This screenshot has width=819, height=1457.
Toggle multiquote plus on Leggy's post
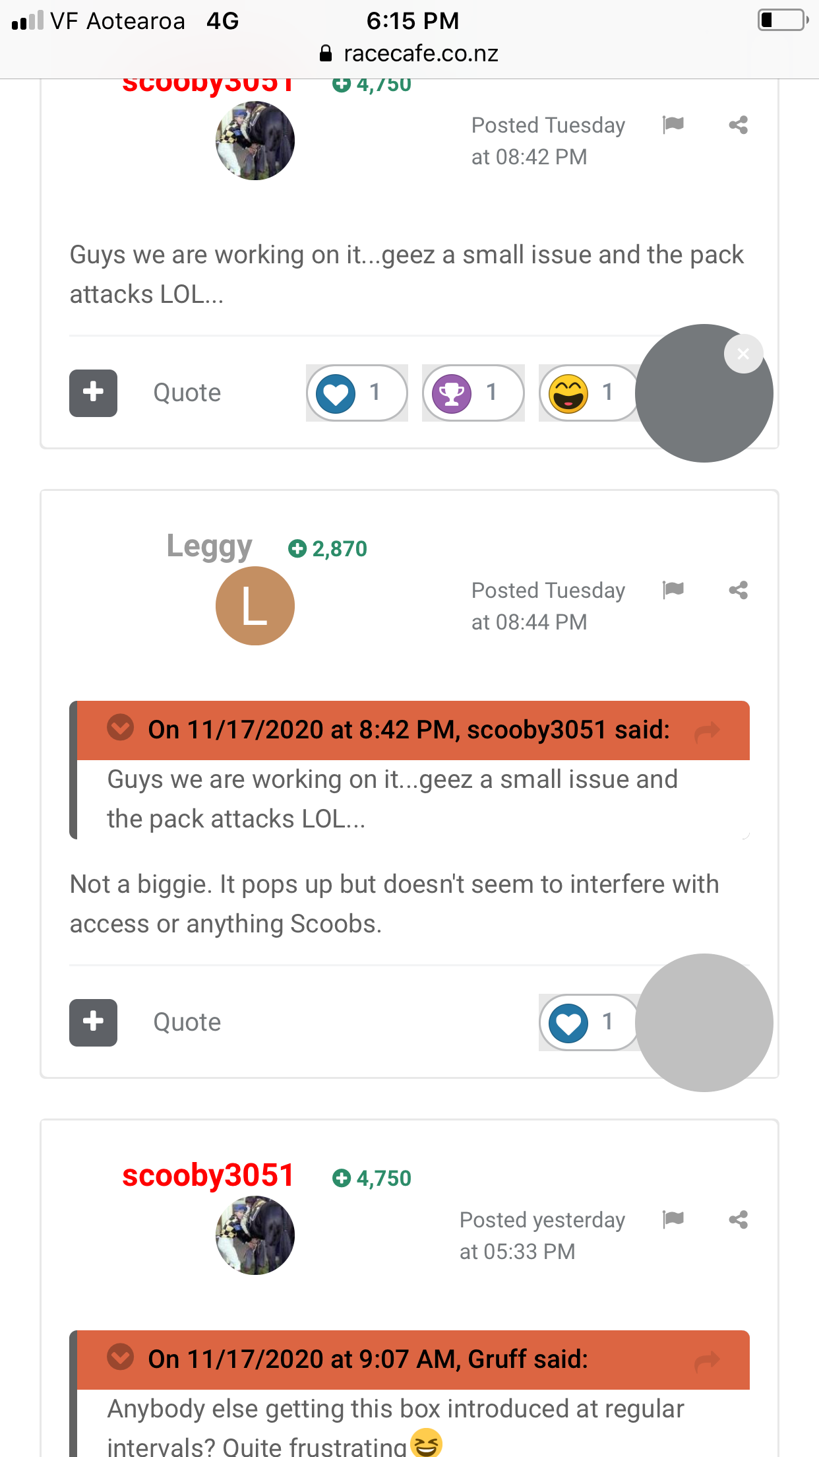coord(93,1022)
